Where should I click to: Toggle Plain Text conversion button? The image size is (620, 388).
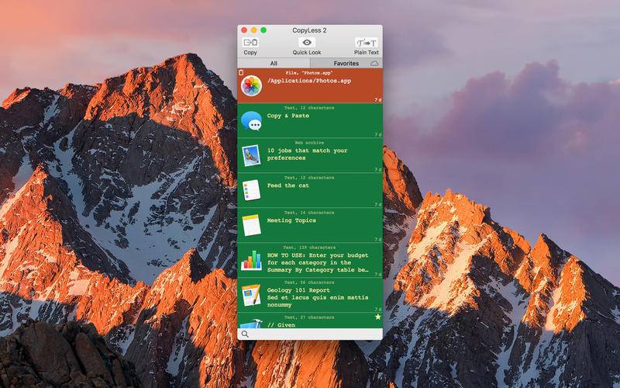[366, 43]
